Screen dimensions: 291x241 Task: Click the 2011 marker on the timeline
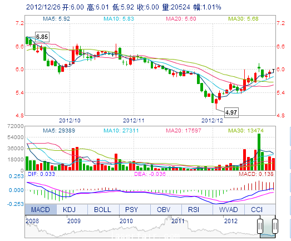click(178, 221)
